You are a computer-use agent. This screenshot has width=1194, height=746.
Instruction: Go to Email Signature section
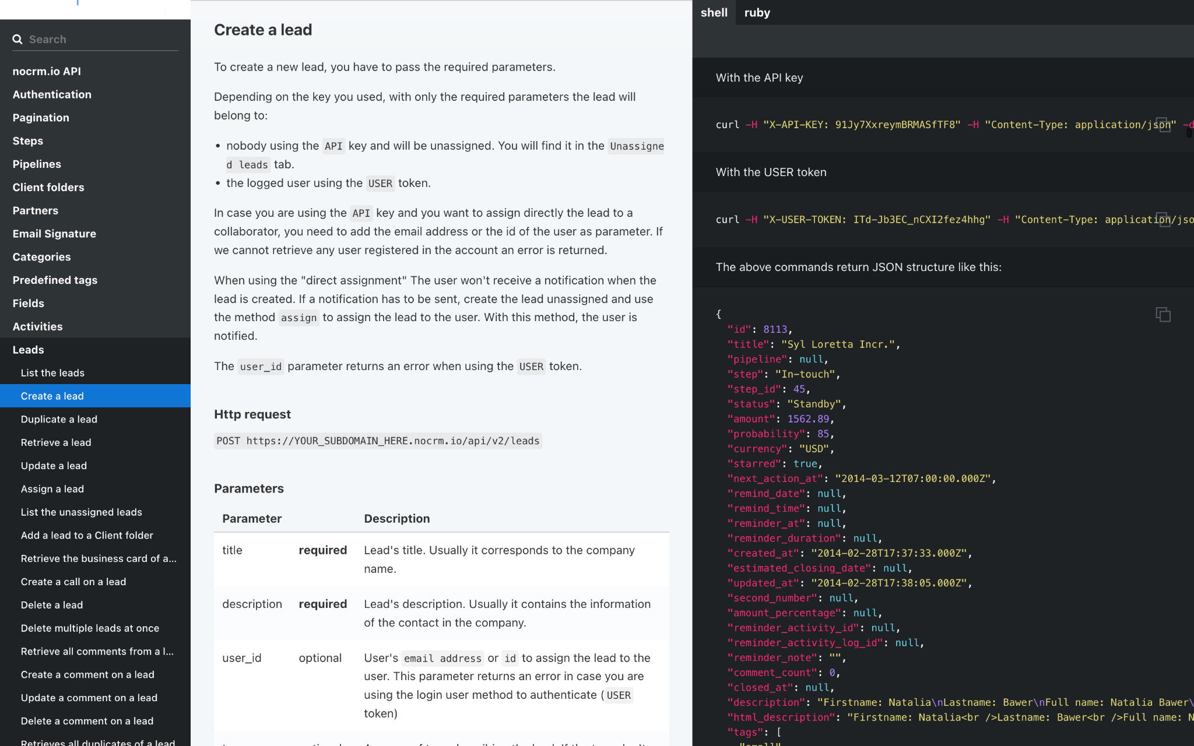[54, 234]
